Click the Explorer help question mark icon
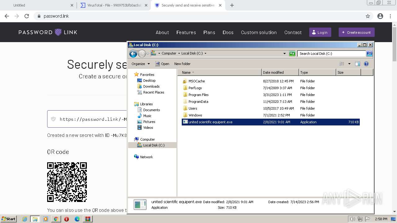 tap(366, 64)
